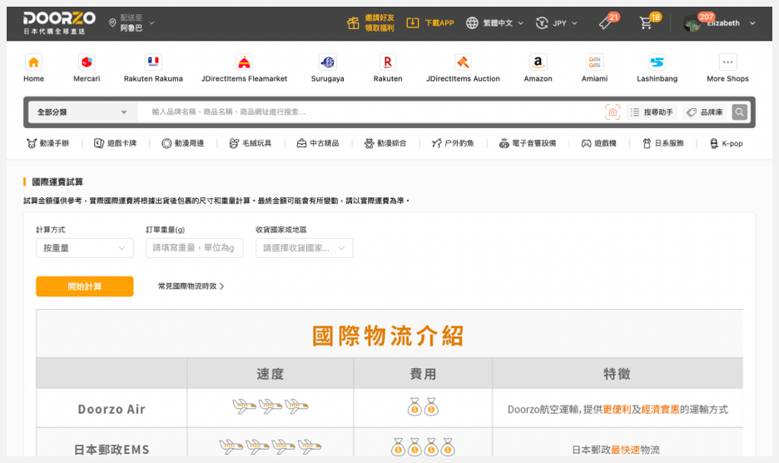Viewport: 779px width, 463px height.
Task: Select 動漫周邊 category
Action: click(x=183, y=143)
